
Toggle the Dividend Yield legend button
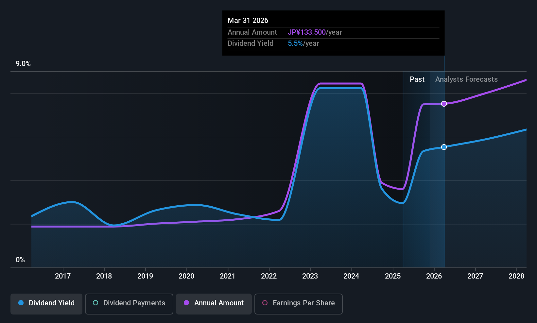(x=46, y=304)
